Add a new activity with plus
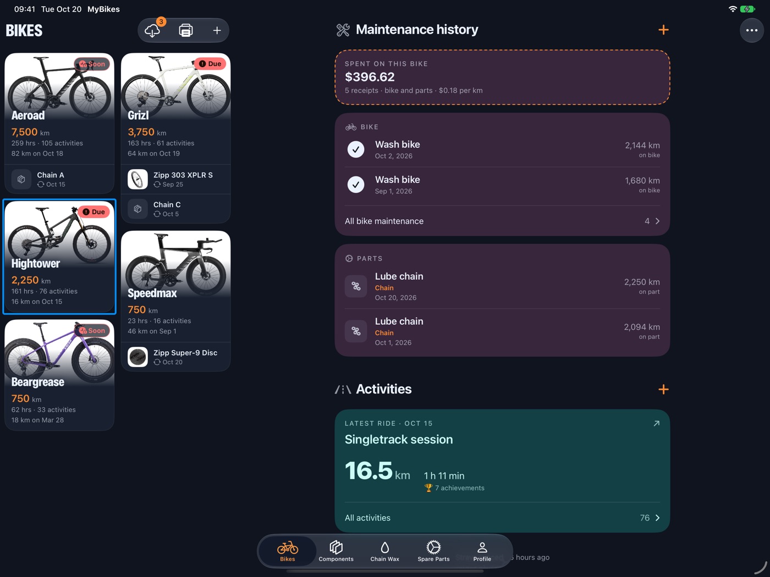This screenshot has height=577, width=770. (663, 390)
